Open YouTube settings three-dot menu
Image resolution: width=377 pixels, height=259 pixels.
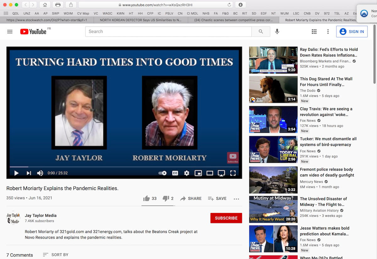coord(328,32)
